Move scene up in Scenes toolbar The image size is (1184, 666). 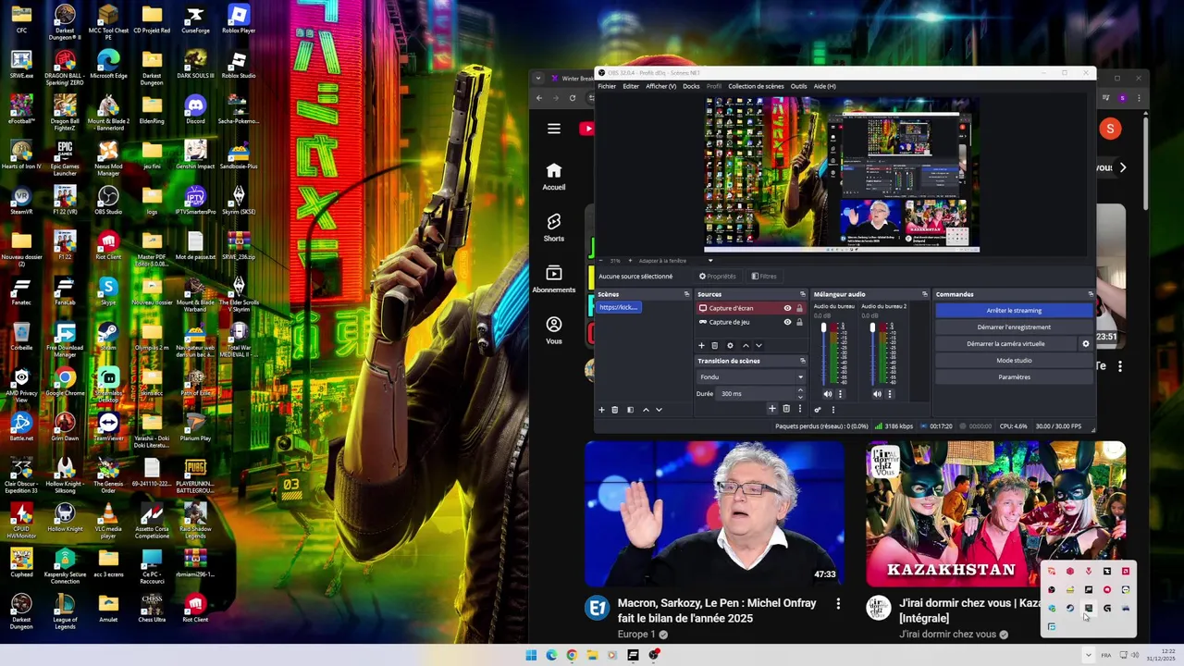646,410
